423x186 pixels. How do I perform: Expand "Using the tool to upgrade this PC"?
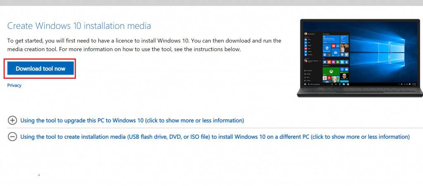click(x=132, y=120)
